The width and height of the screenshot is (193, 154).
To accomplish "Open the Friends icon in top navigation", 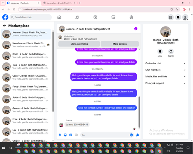I will [77, 17].
